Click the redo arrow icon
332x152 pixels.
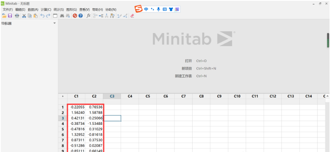48,16
